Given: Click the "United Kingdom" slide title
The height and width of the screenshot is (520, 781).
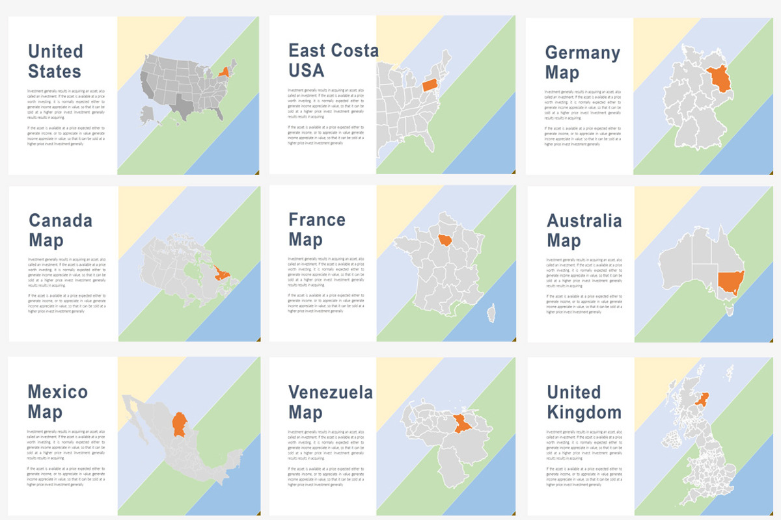Looking at the screenshot, I should [x=584, y=402].
